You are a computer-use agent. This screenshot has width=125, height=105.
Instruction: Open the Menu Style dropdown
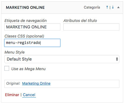[x=62, y=59]
